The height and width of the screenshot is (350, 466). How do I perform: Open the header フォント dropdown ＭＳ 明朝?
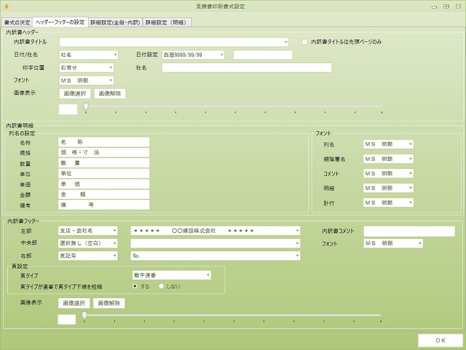[x=86, y=80]
